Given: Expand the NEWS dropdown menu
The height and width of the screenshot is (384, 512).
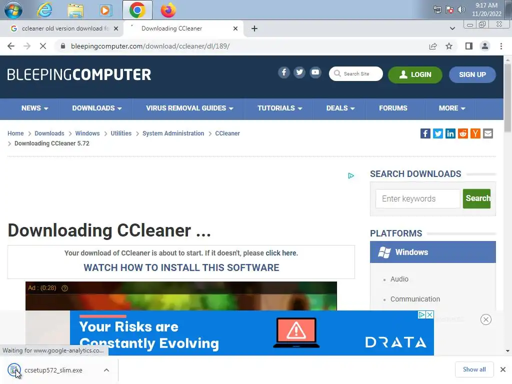Looking at the screenshot, I should pyautogui.click(x=34, y=108).
